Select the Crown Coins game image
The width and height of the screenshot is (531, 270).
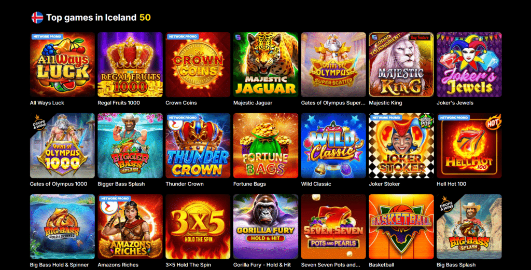coord(198,65)
